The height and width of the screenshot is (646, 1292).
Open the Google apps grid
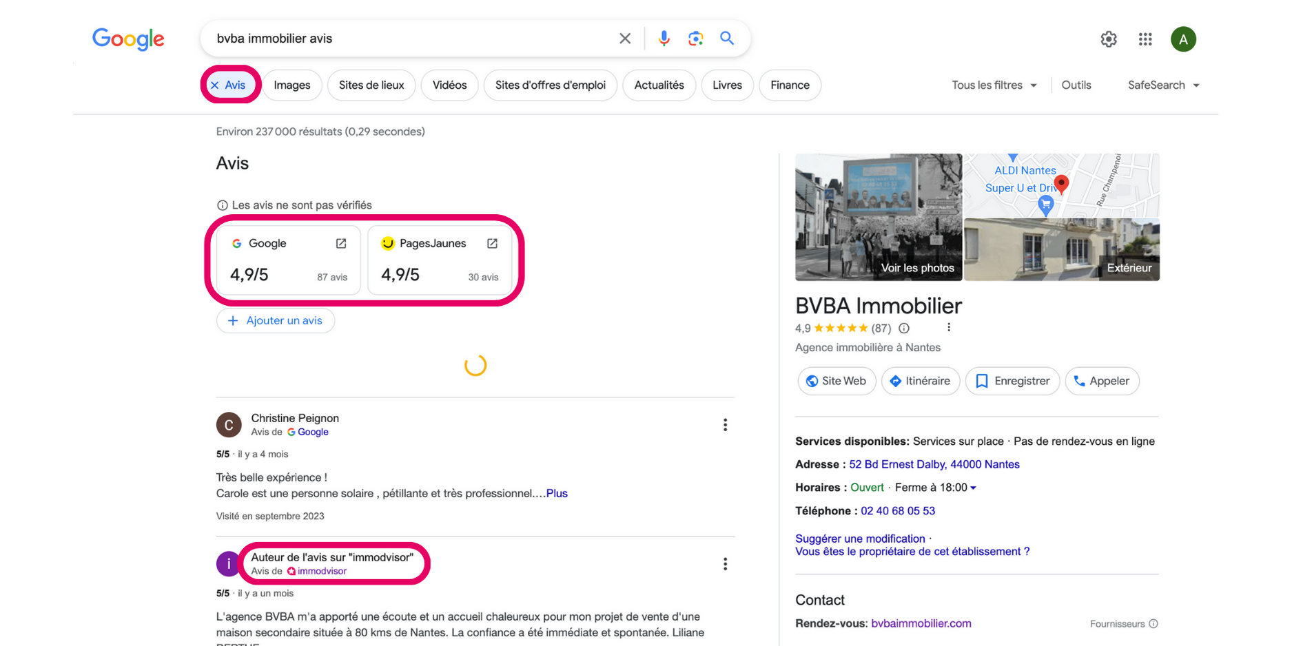point(1145,39)
